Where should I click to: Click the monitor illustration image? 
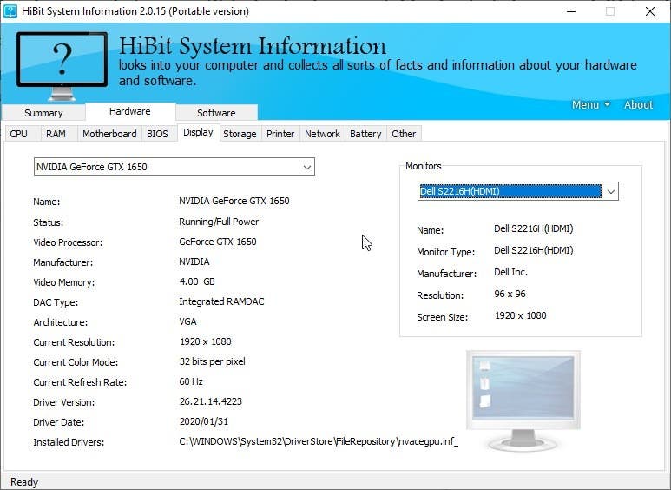click(x=523, y=400)
